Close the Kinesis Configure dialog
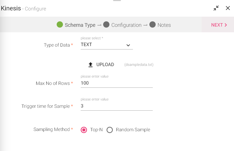234x151 pixels. [x=228, y=8]
